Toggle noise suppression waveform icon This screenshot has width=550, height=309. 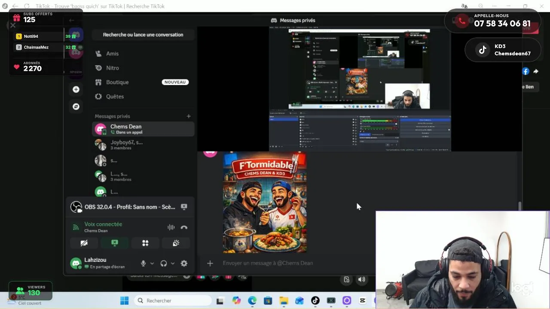[x=171, y=227]
